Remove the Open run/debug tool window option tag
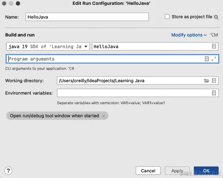 [x=104, y=116]
